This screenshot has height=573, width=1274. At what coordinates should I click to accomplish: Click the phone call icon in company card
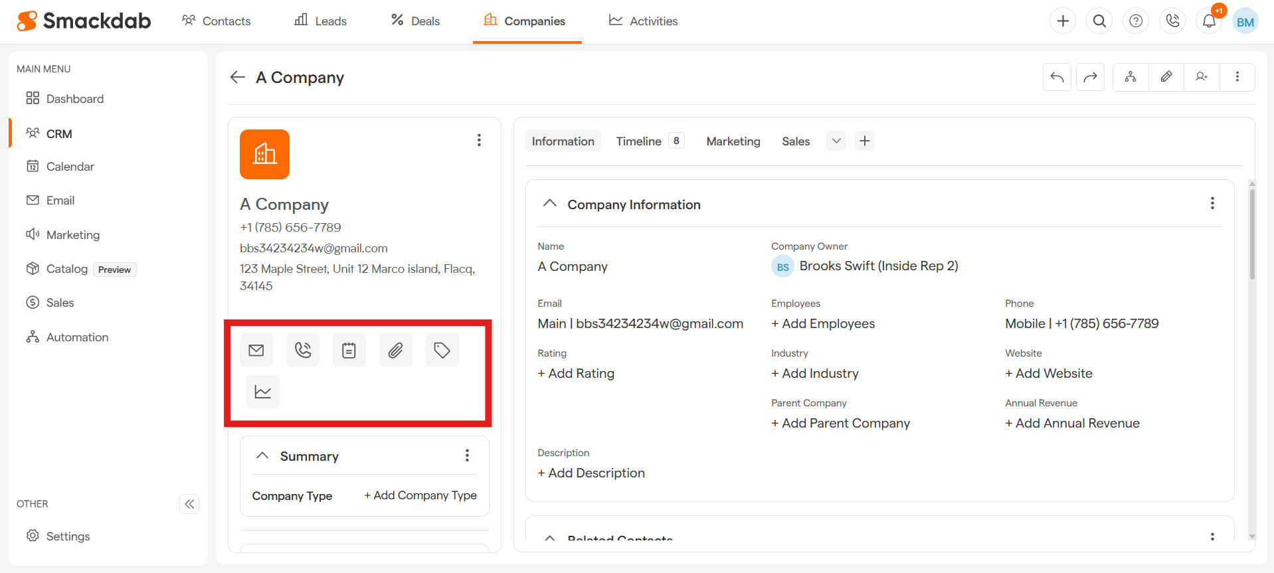coord(303,350)
